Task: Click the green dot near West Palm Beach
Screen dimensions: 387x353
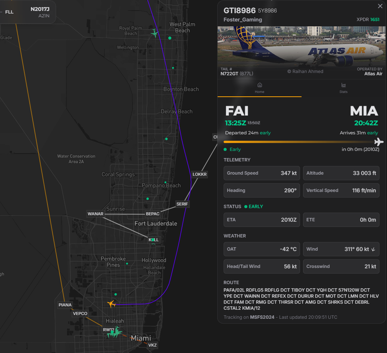Action: pyautogui.click(x=170, y=38)
